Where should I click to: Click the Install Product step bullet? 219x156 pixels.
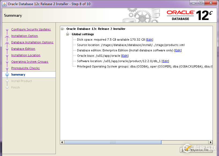pyautogui.click(x=7, y=81)
